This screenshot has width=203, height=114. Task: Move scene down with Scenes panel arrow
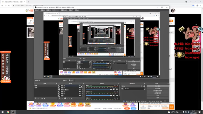[x=44, y=98]
